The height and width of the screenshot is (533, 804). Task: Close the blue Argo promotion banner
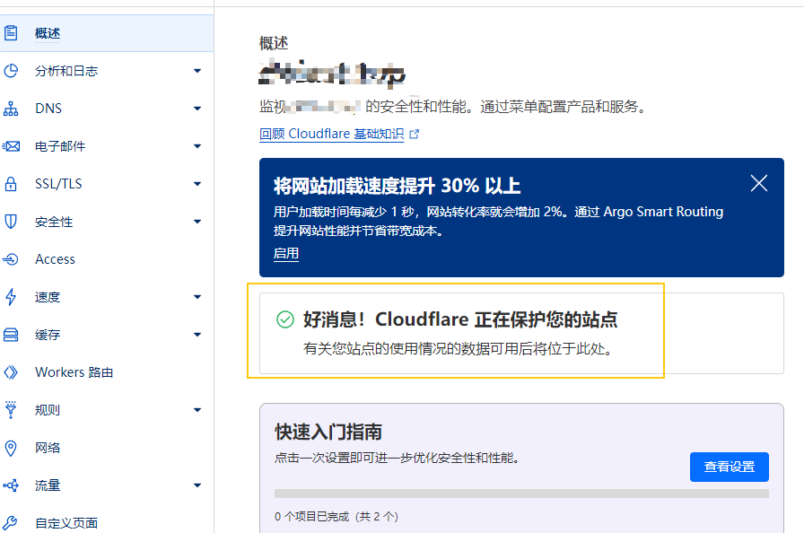click(759, 183)
